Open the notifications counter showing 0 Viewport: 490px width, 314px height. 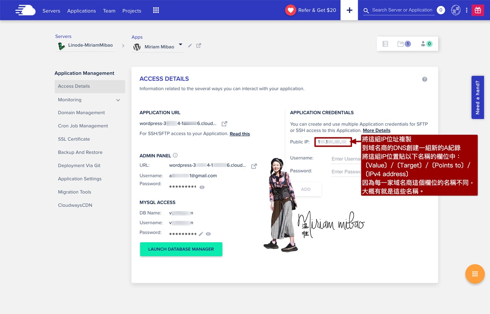pos(441,10)
